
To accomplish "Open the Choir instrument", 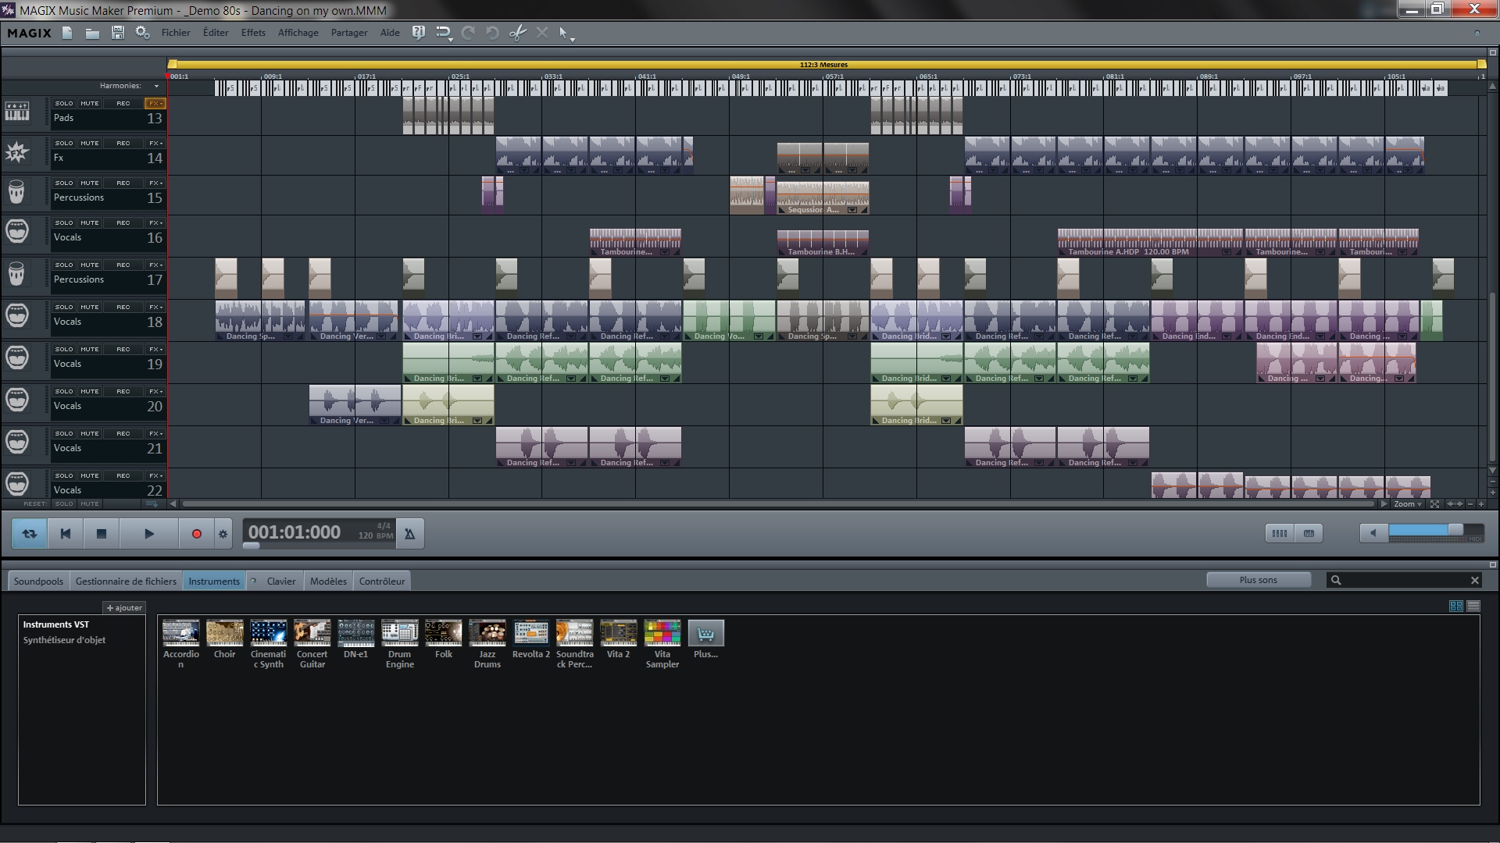I will pos(224,634).
